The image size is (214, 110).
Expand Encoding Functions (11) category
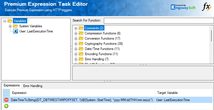76,54
